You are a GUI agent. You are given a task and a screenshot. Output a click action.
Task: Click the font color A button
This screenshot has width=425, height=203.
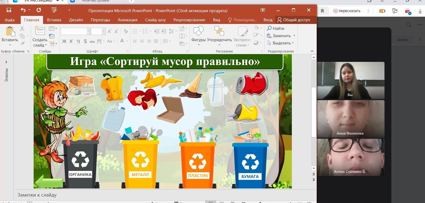[x=122, y=41]
